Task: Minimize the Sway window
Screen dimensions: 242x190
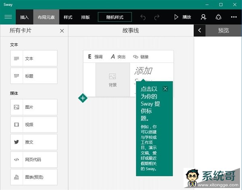Action: click(x=207, y=4)
